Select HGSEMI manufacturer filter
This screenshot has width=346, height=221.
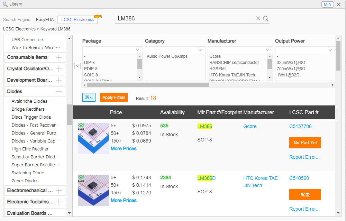click(x=217, y=69)
